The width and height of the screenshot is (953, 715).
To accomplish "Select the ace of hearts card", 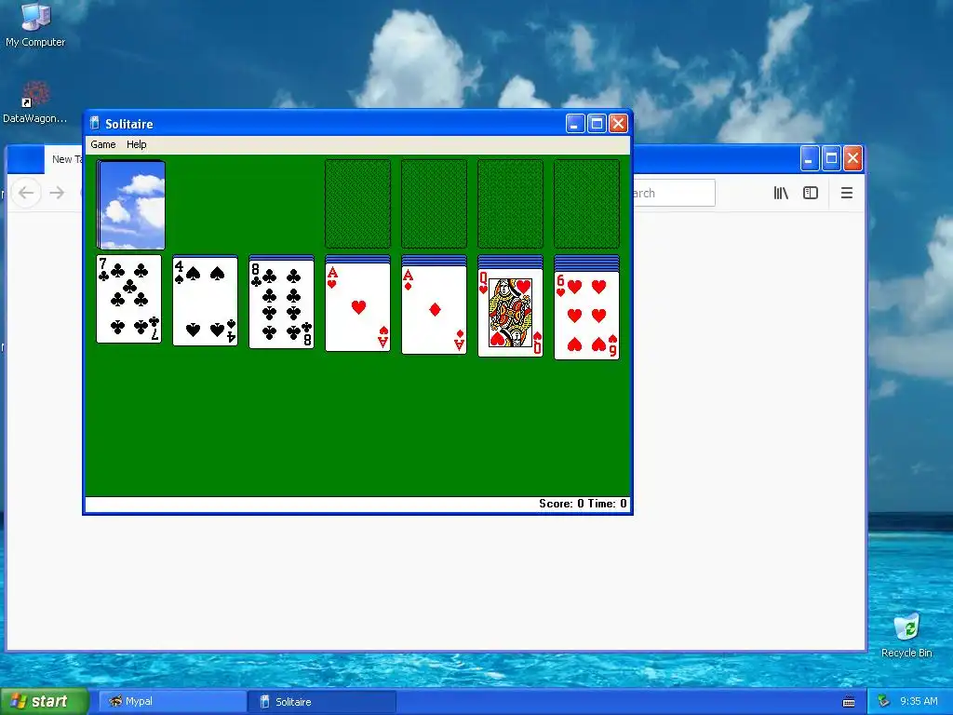I will pyautogui.click(x=358, y=307).
